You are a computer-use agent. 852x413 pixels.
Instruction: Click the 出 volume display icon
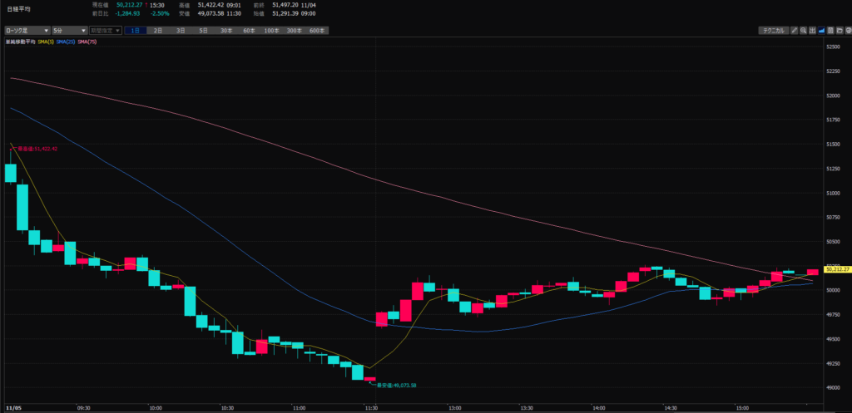pos(813,31)
